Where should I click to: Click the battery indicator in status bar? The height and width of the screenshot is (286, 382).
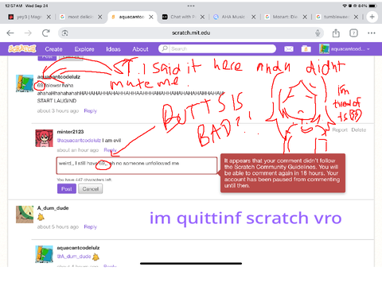coord(372,6)
